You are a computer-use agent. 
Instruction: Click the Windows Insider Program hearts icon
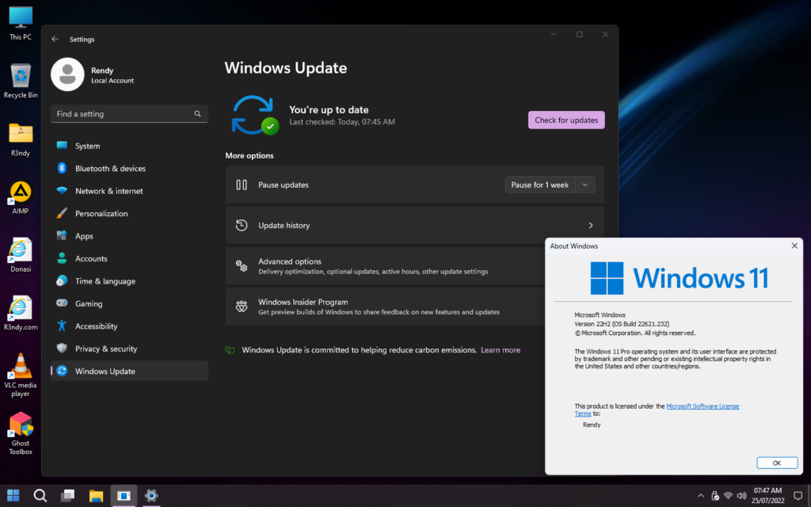pyautogui.click(x=242, y=307)
